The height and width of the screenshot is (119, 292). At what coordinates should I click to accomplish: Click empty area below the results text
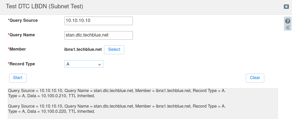[143, 116]
